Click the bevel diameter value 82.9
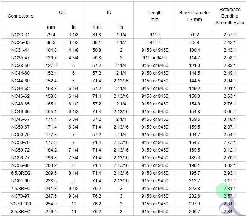 195,42
